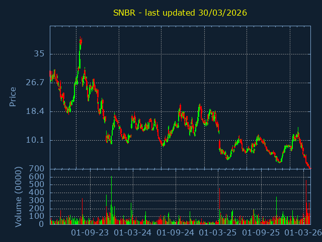Click the 01-09-24 date label
The width and height of the screenshot is (322, 242).
click(176, 233)
